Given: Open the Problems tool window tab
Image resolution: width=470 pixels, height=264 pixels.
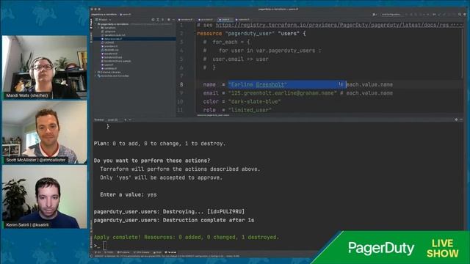Looking at the screenshot, I should (x=123, y=252).
